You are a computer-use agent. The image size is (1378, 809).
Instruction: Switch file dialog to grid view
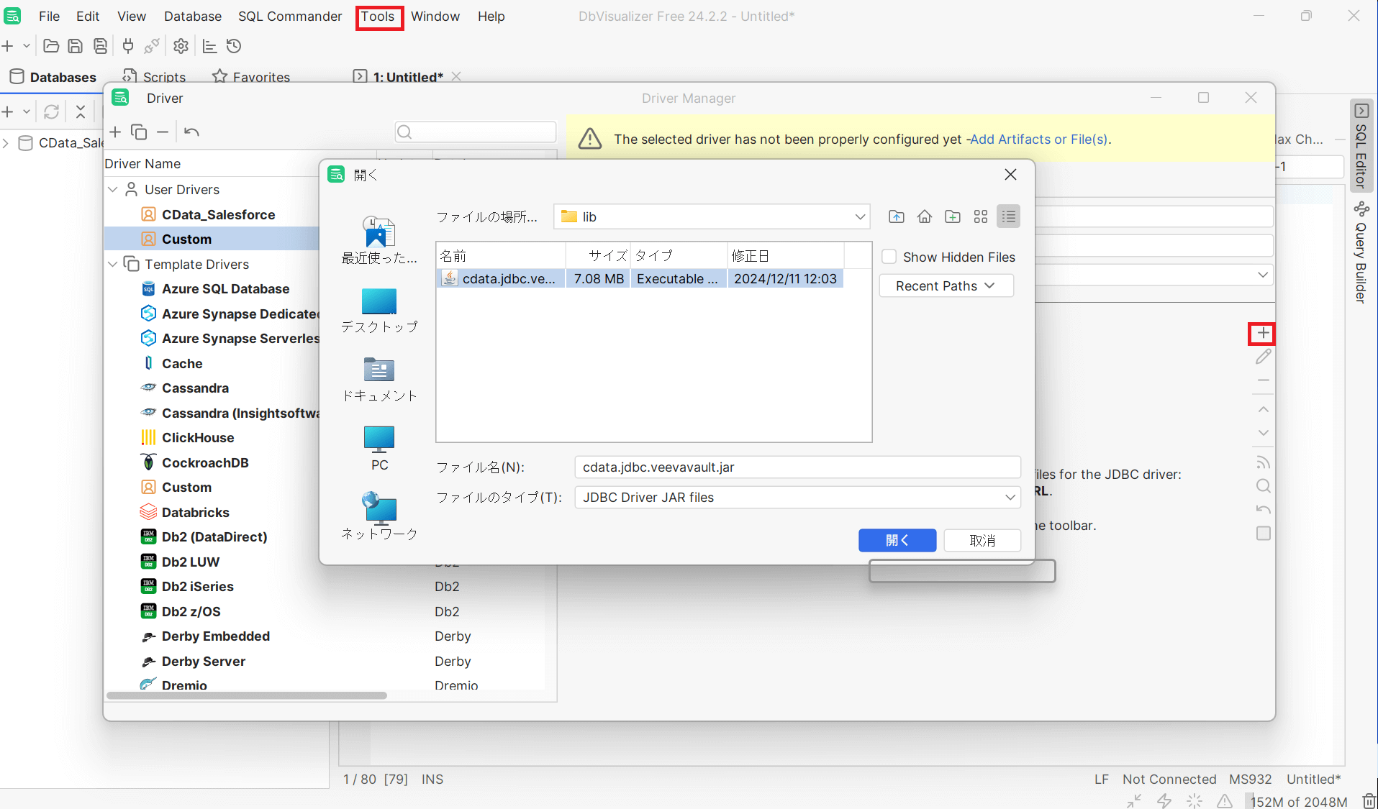point(980,216)
